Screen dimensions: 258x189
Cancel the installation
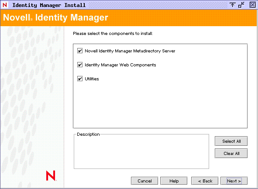click(144, 181)
